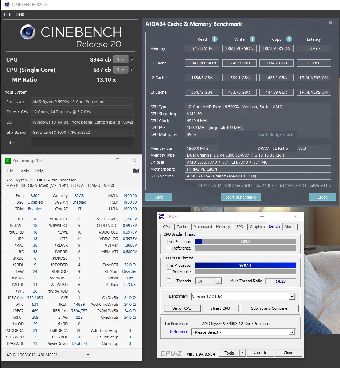Click the Write info icon in AIDA64

pos(253,39)
